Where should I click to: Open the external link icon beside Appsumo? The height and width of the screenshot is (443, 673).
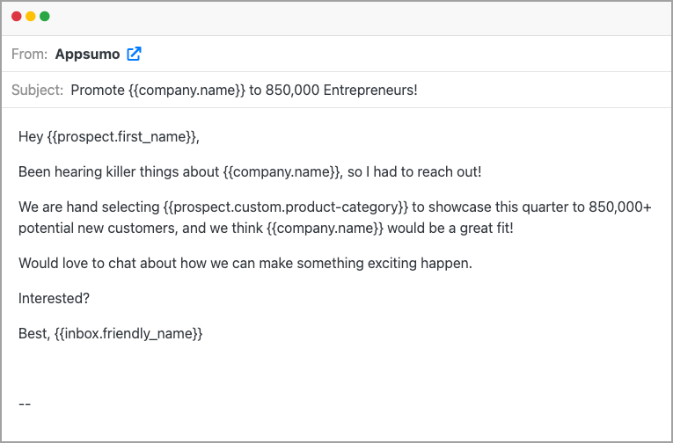pos(134,54)
